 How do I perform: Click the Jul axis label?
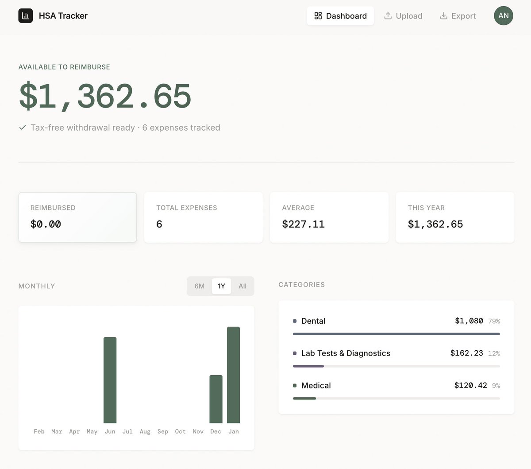click(127, 431)
